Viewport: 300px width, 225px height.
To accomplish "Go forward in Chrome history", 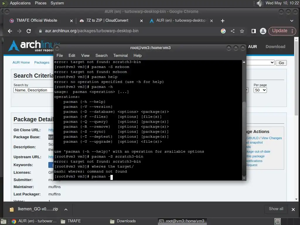I will coord(19,31).
